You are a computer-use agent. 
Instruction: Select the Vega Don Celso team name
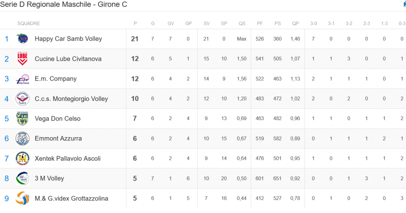coord(58,118)
